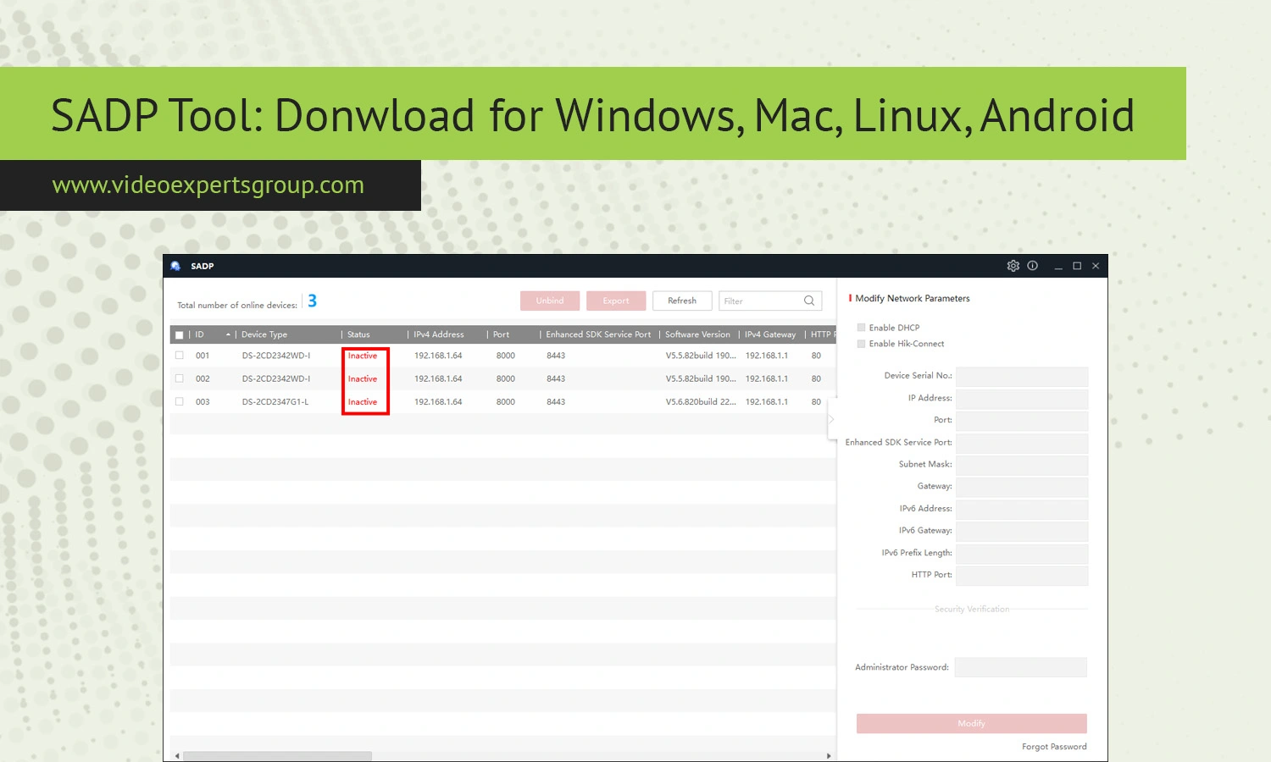1271x762 pixels.
Task: Click SDK port 8443 in row 003
Action: 556,401
